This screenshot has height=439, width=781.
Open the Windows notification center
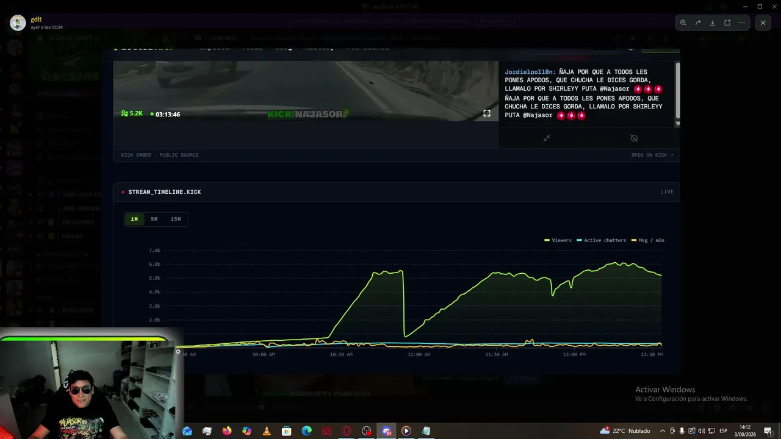pyautogui.click(x=768, y=431)
